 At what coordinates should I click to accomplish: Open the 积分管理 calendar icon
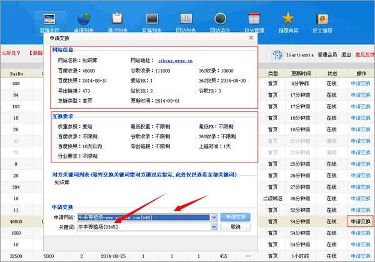tap(254, 22)
